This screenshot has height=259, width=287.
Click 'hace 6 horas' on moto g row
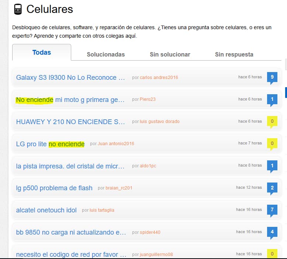250,99
